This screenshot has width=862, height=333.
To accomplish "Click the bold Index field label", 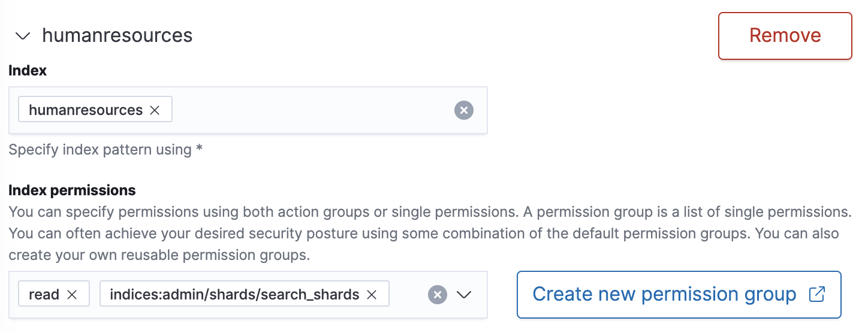I will pos(28,71).
